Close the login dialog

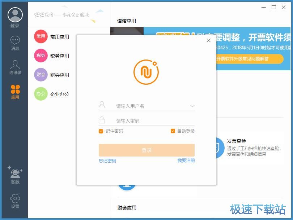[209, 40]
